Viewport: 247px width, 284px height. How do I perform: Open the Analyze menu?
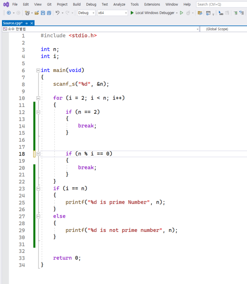(119, 4)
